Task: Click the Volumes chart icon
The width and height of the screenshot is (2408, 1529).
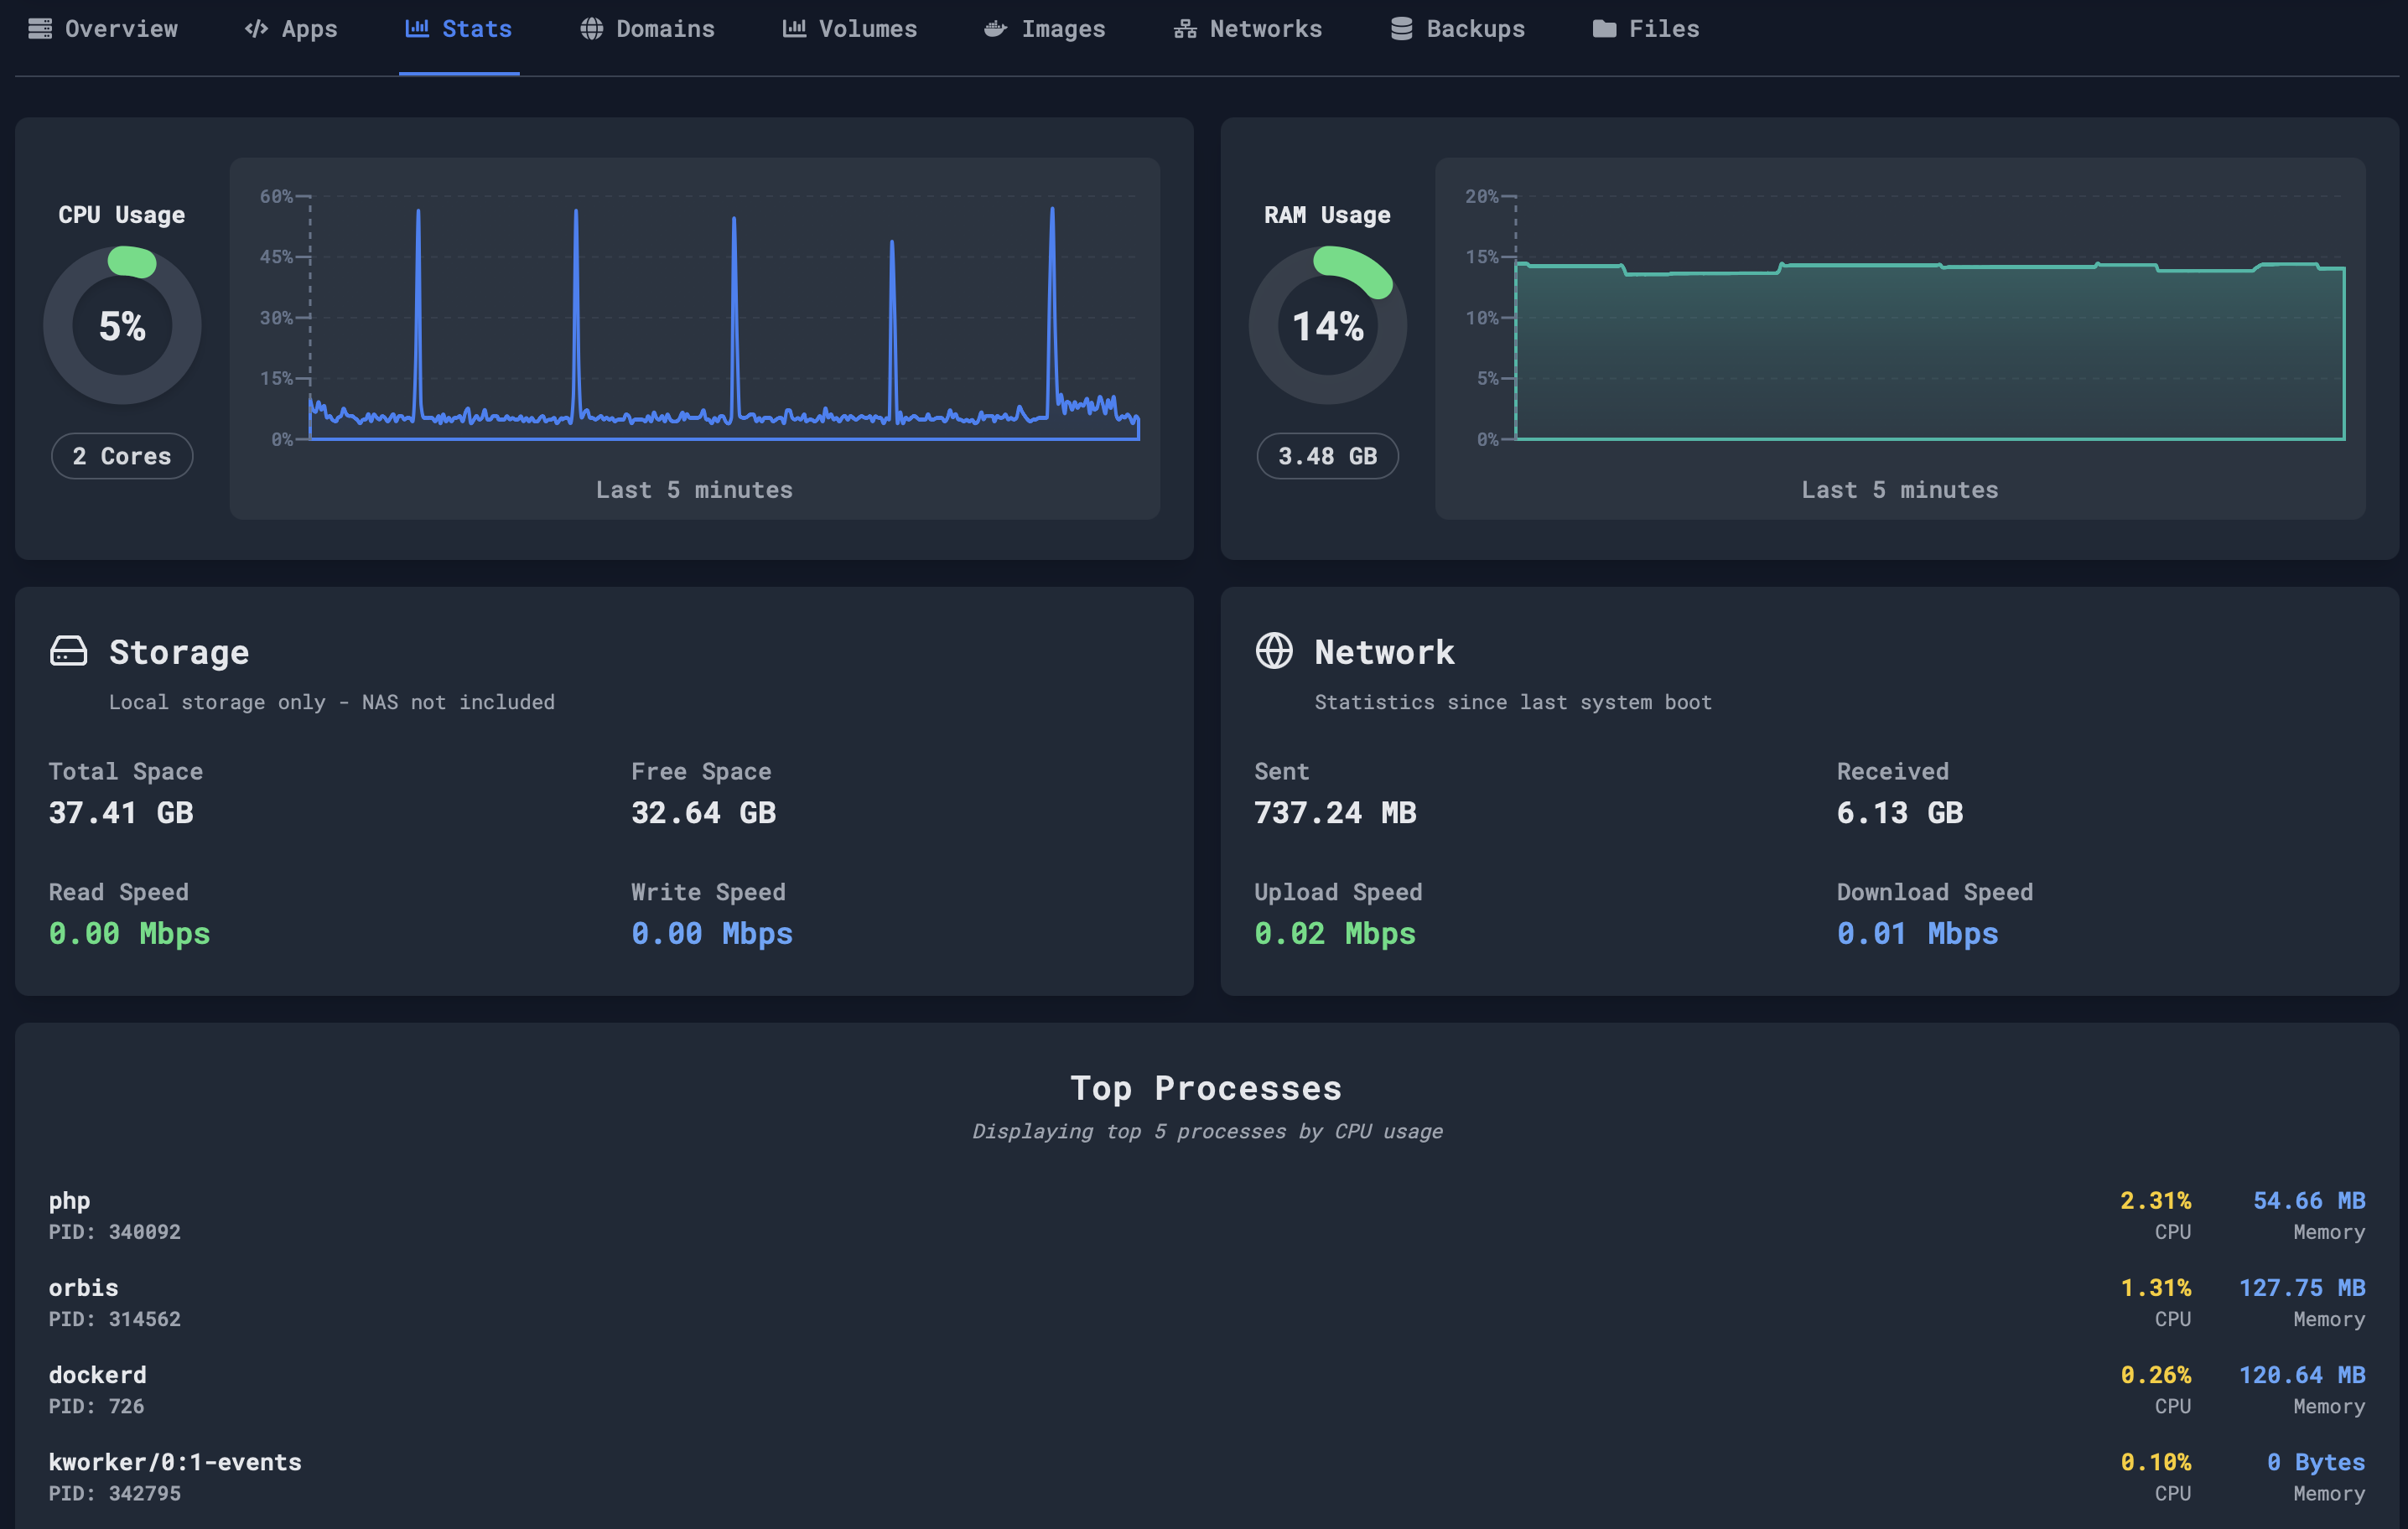Action: (x=794, y=28)
